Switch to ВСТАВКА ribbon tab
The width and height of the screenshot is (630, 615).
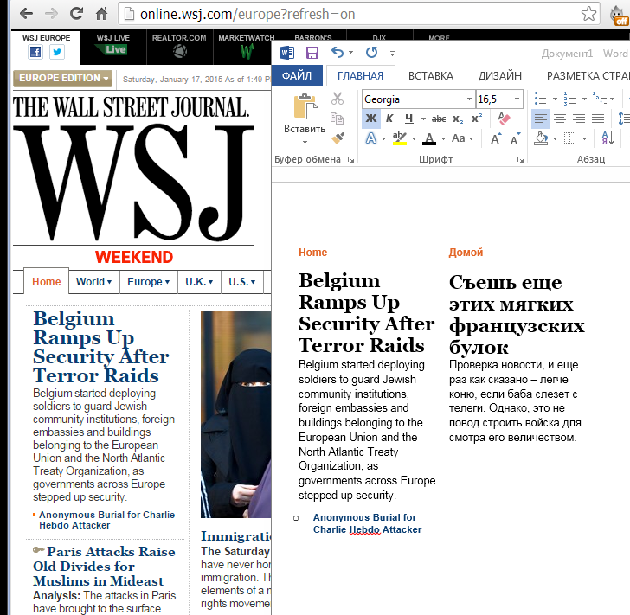tap(431, 75)
